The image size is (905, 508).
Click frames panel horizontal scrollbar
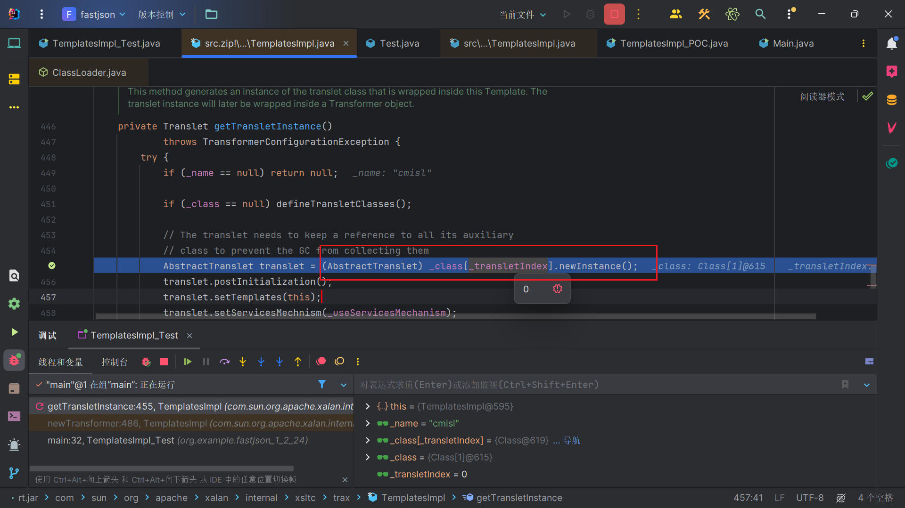(x=161, y=468)
